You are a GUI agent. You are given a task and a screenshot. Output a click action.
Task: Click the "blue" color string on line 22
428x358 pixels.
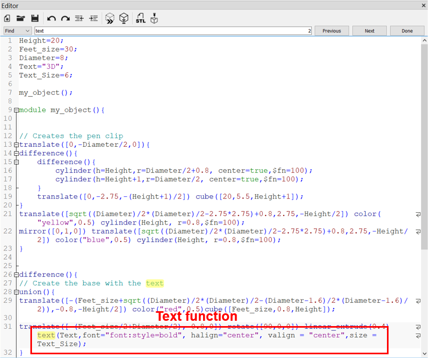point(96,240)
